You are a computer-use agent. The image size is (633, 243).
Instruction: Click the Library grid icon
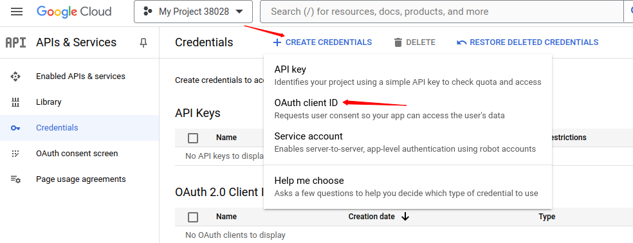[15, 102]
